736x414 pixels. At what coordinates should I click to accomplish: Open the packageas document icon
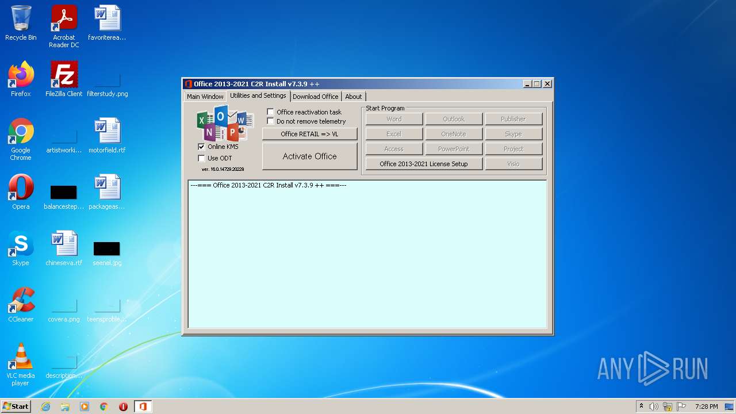pyautogui.click(x=107, y=192)
